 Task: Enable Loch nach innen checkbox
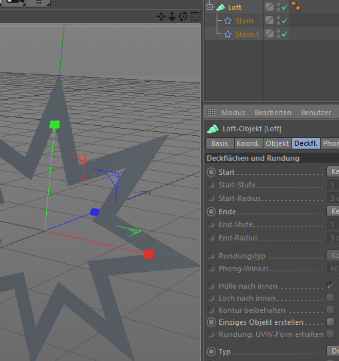(x=330, y=297)
